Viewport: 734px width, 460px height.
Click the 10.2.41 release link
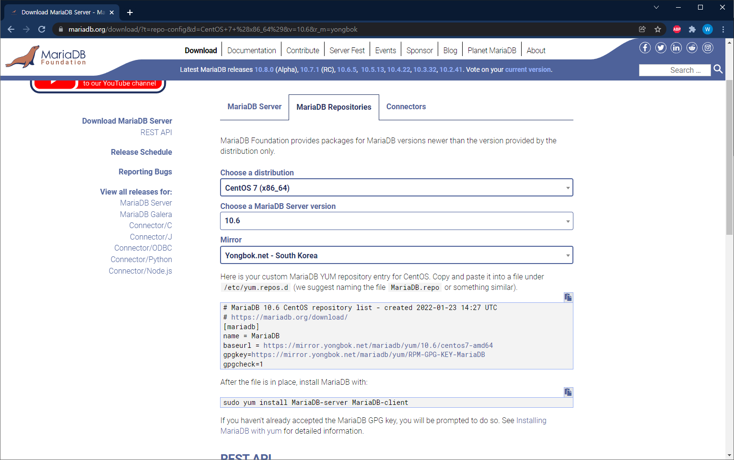451,70
